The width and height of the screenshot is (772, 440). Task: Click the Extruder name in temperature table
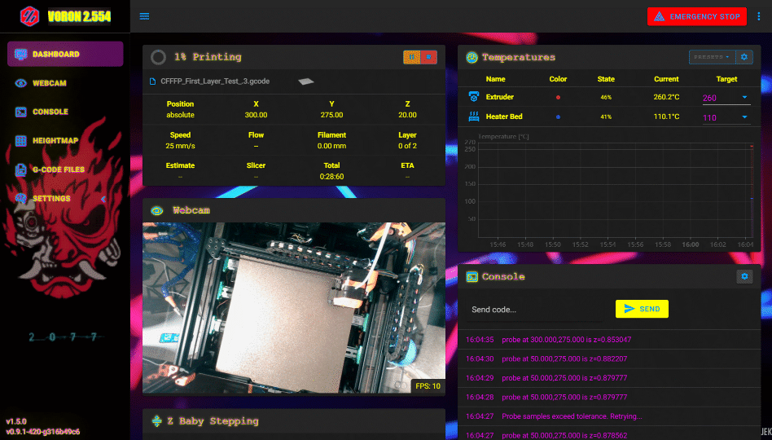(500, 97)
